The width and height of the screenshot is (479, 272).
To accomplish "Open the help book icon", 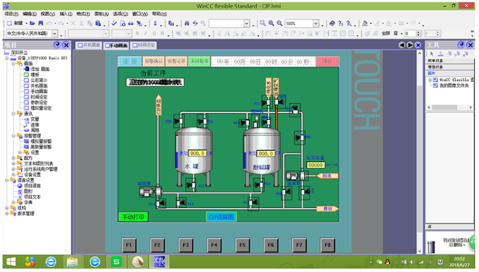I will tap(332, 23).
